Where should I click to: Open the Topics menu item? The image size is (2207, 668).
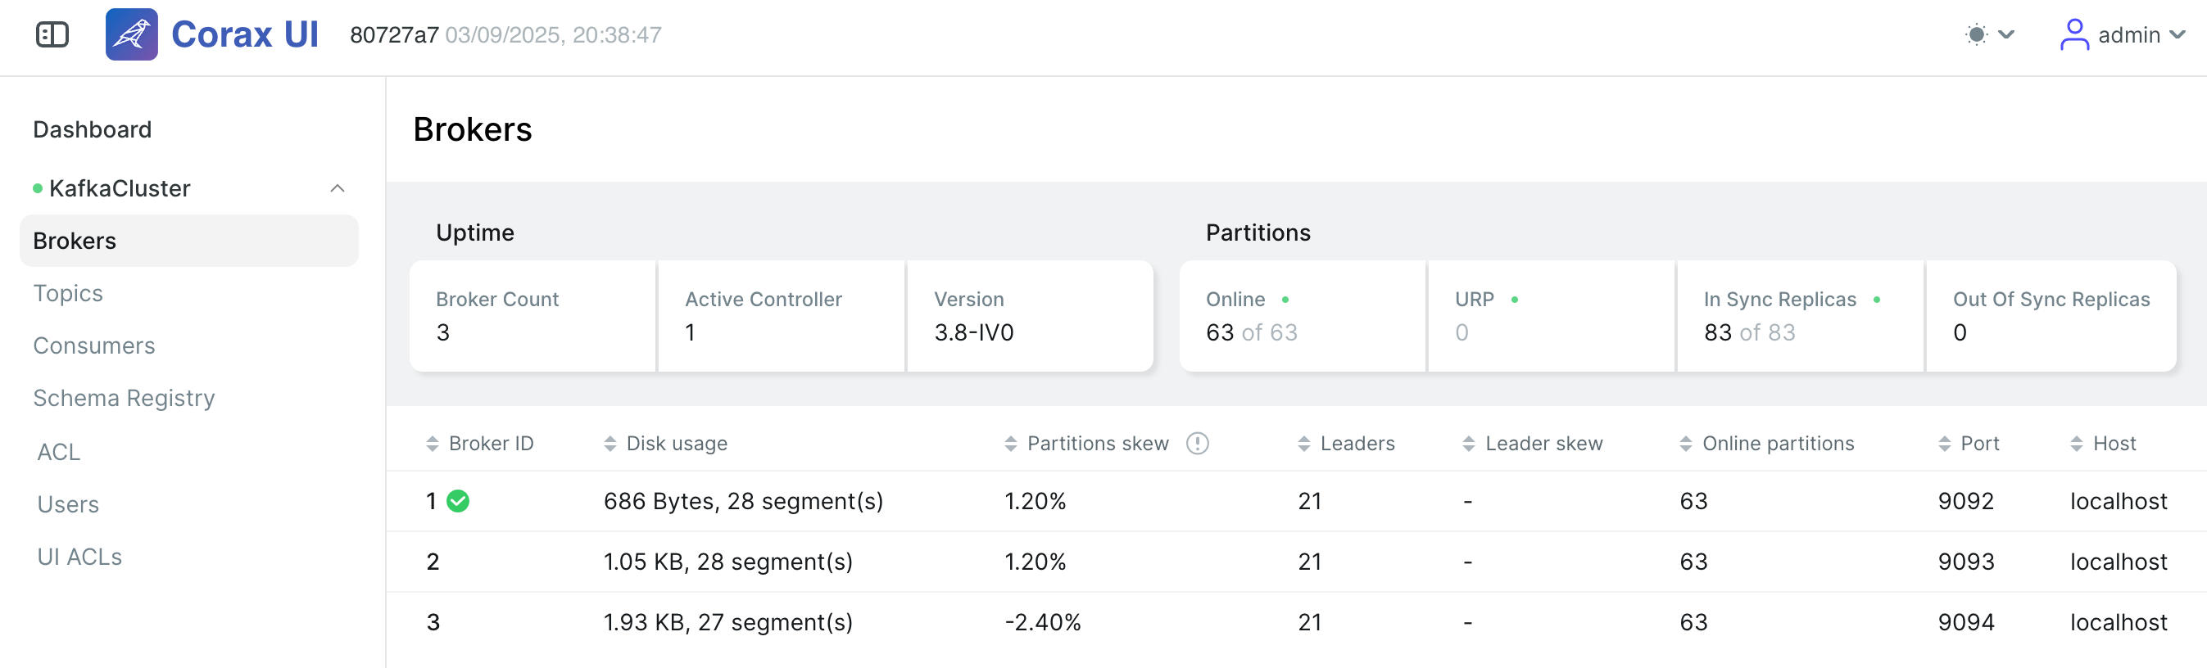68,293
